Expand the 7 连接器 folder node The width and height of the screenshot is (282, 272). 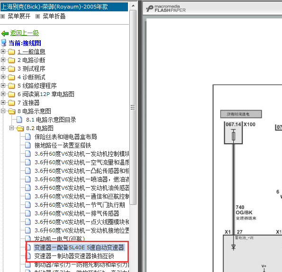click(x=3, y=103)
